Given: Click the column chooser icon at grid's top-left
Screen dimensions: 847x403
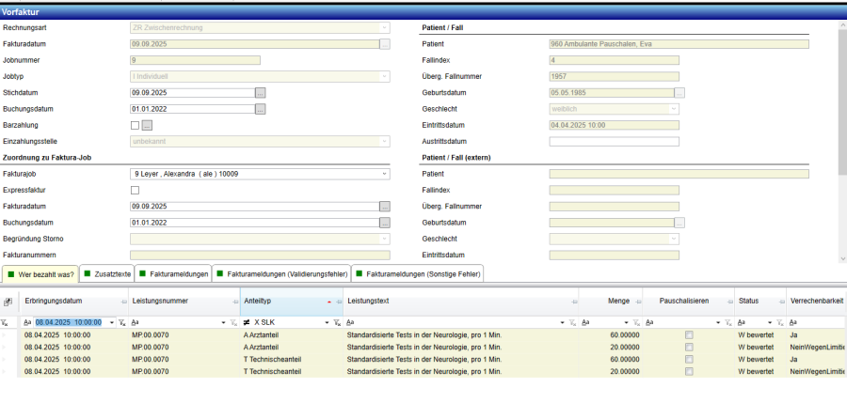Looking at the screenshot, I should click(8, 302).
